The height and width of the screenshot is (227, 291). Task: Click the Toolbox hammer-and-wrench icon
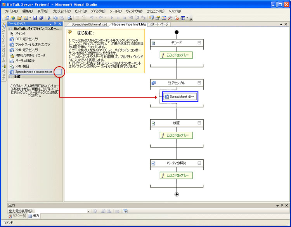coord(170,18)
